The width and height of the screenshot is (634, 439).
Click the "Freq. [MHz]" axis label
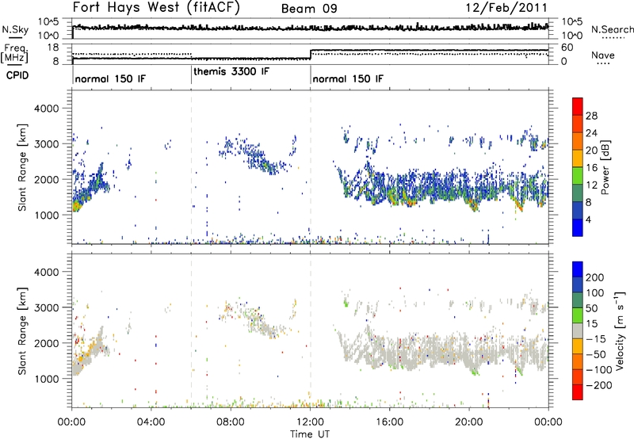[14, 54]
